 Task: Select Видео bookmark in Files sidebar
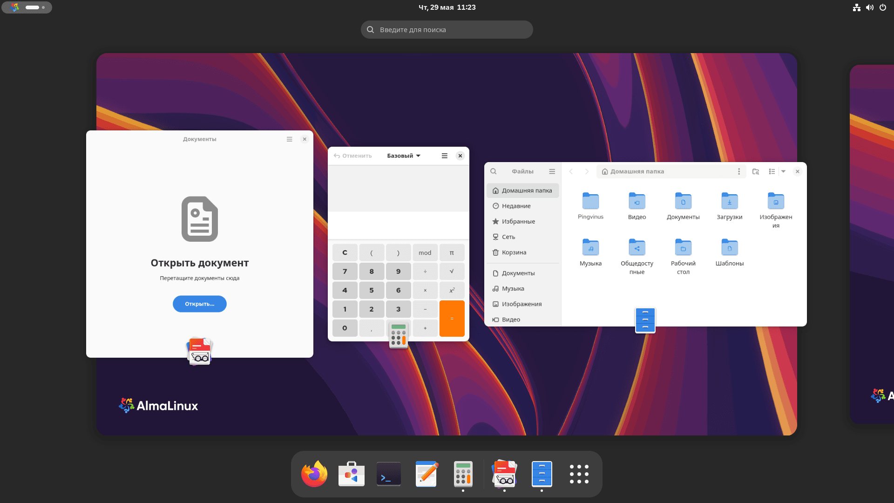(x=523, y=319)
